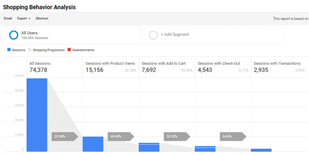The image size is (309, 154).
Task: Click the red Abandonments legend swatch
Action: tap(69, 50)
